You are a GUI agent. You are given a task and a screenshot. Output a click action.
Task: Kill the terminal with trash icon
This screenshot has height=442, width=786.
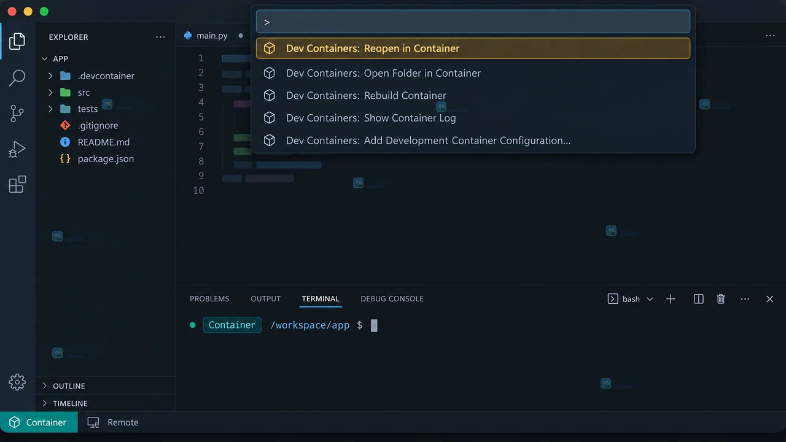pyautogui.click(x=721, y=299)
